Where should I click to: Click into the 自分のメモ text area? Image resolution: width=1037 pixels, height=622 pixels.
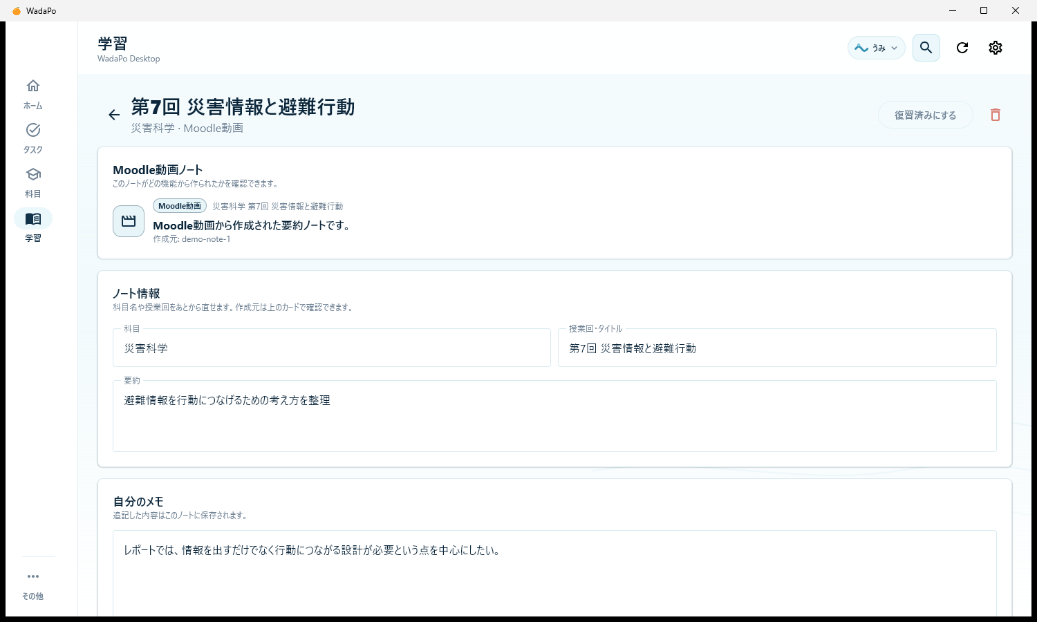coord(554,574)
